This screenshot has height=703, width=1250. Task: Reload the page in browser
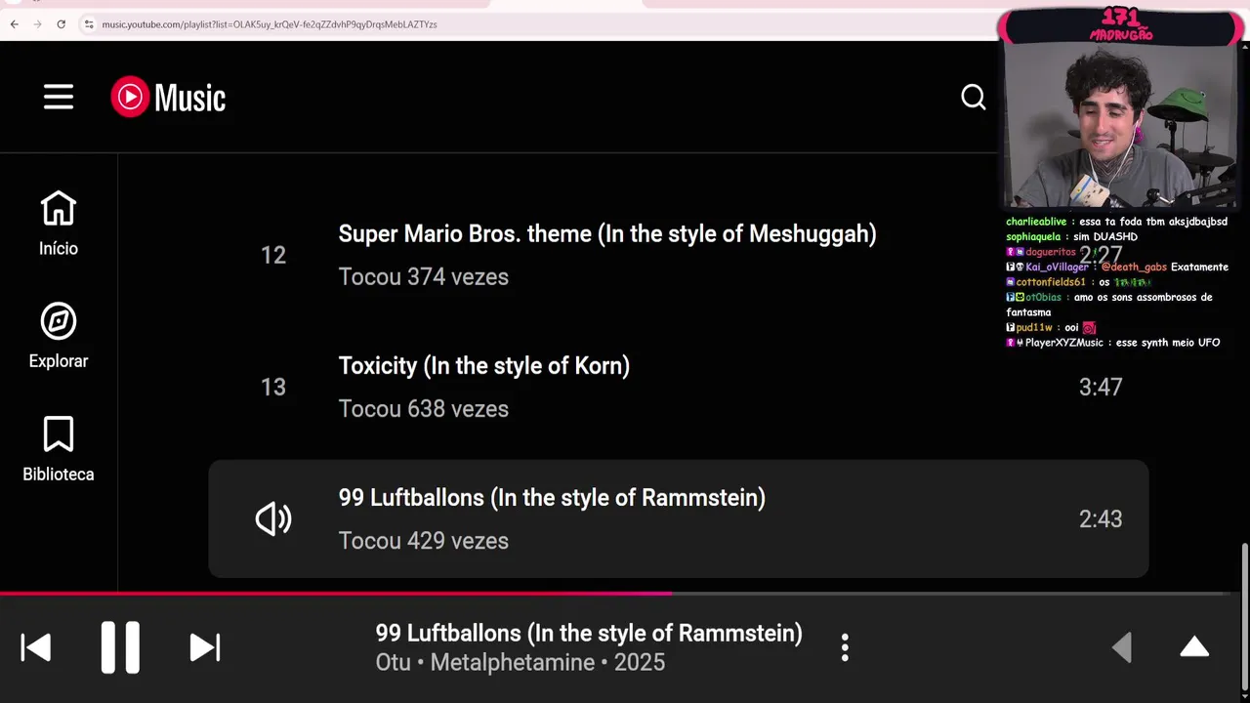[61, 24]
